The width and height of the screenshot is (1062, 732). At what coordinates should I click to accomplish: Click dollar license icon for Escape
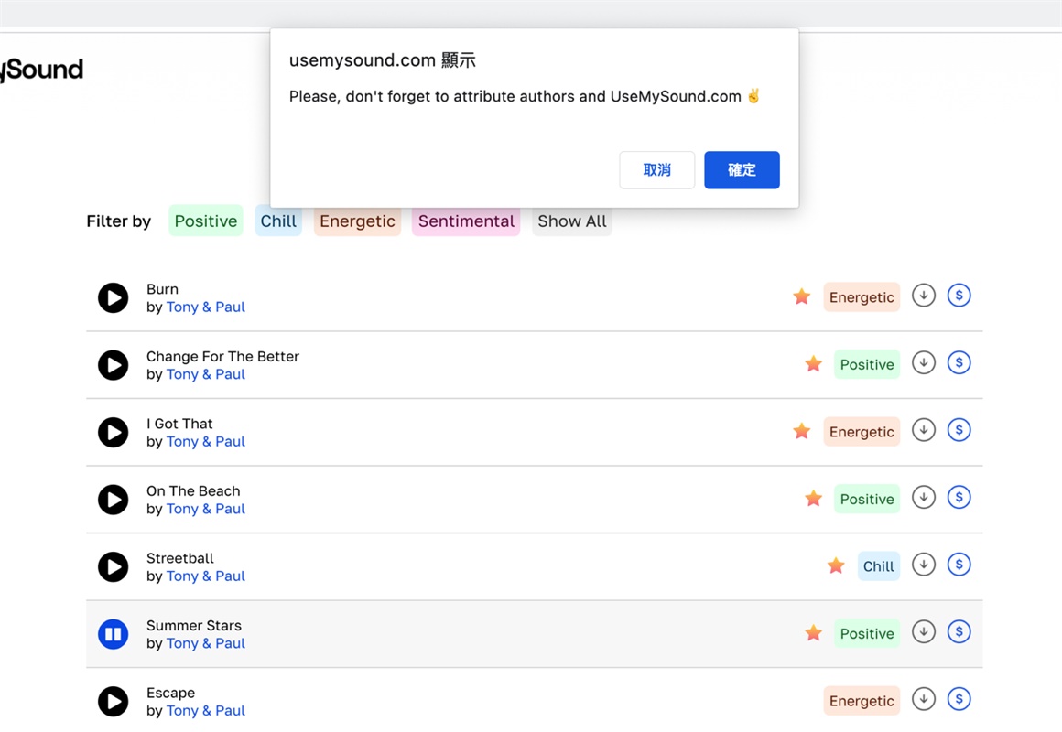(x=959, y=700)
